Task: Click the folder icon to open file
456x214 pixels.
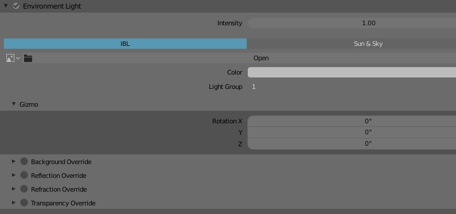Action: coord(28,58)
